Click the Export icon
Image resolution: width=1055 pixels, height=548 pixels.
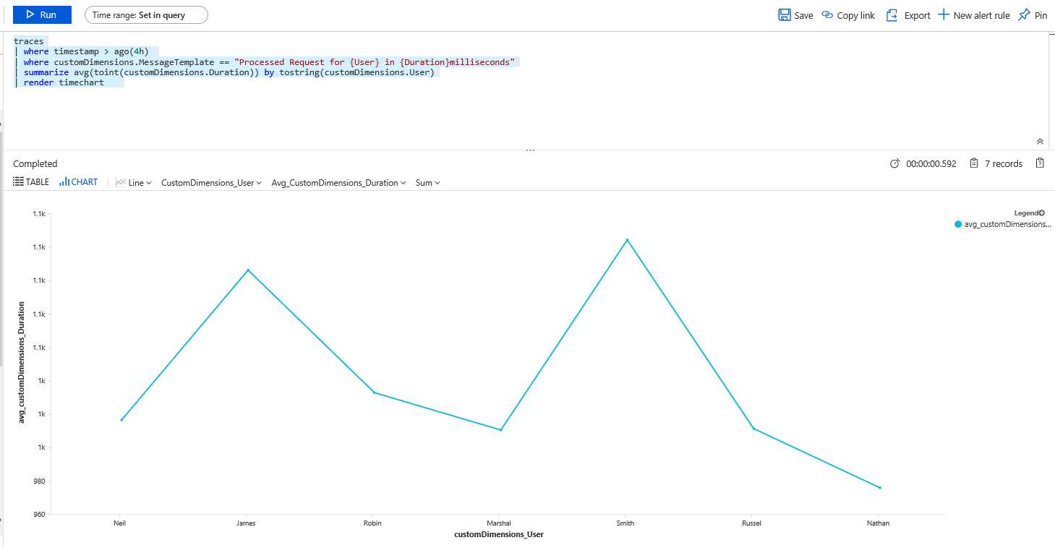point(892,15)
